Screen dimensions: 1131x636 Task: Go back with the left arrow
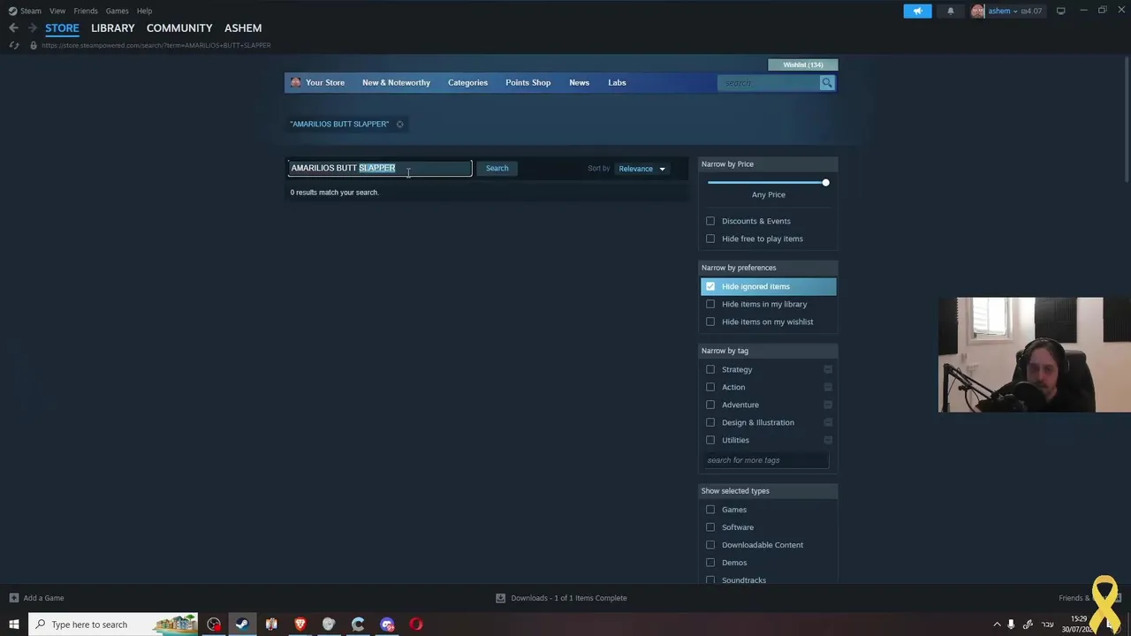click(x=13, y=28)
